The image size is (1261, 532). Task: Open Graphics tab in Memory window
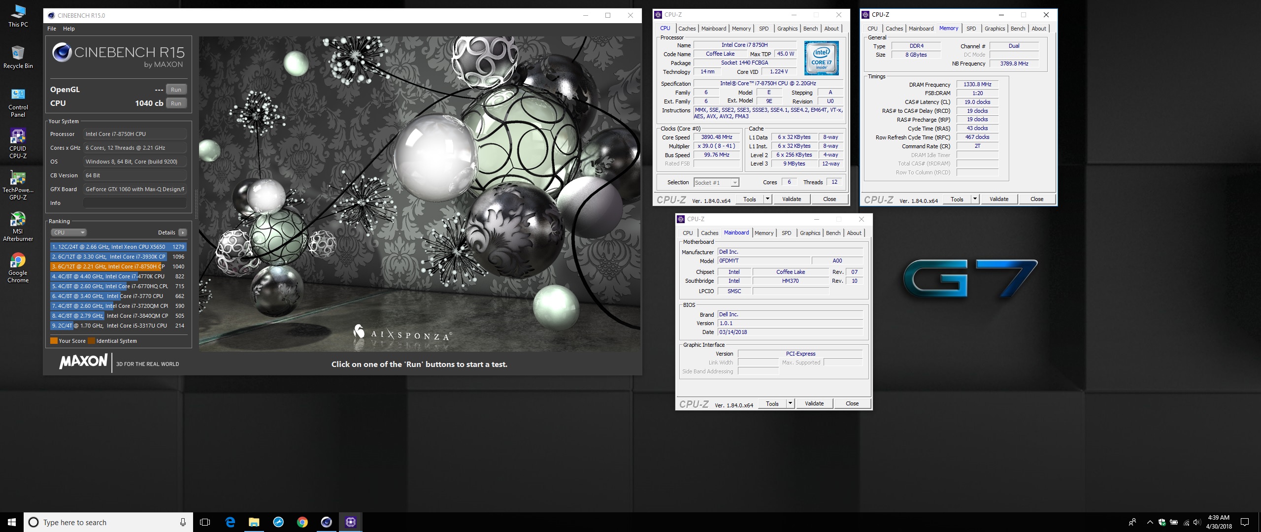(x=995, y=29)
